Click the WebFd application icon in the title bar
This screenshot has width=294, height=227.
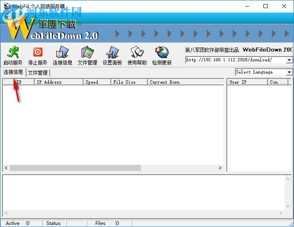coord(7,6)
